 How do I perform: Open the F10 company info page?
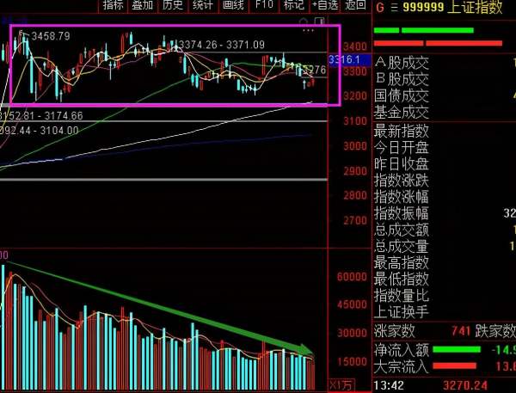tap(263, 6)
